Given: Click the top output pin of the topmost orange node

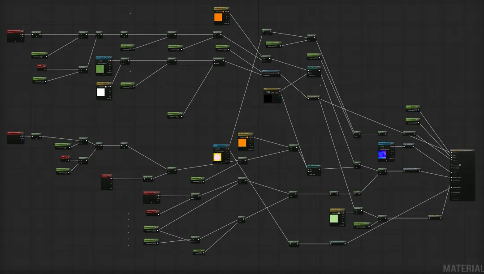Looking at the screenshot, I should click(x=228, y=12).
